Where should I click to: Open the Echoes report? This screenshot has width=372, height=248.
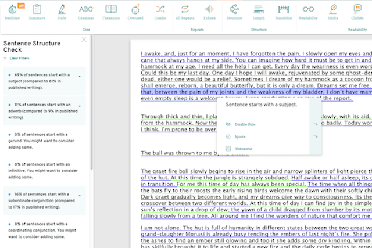(209, 12)
